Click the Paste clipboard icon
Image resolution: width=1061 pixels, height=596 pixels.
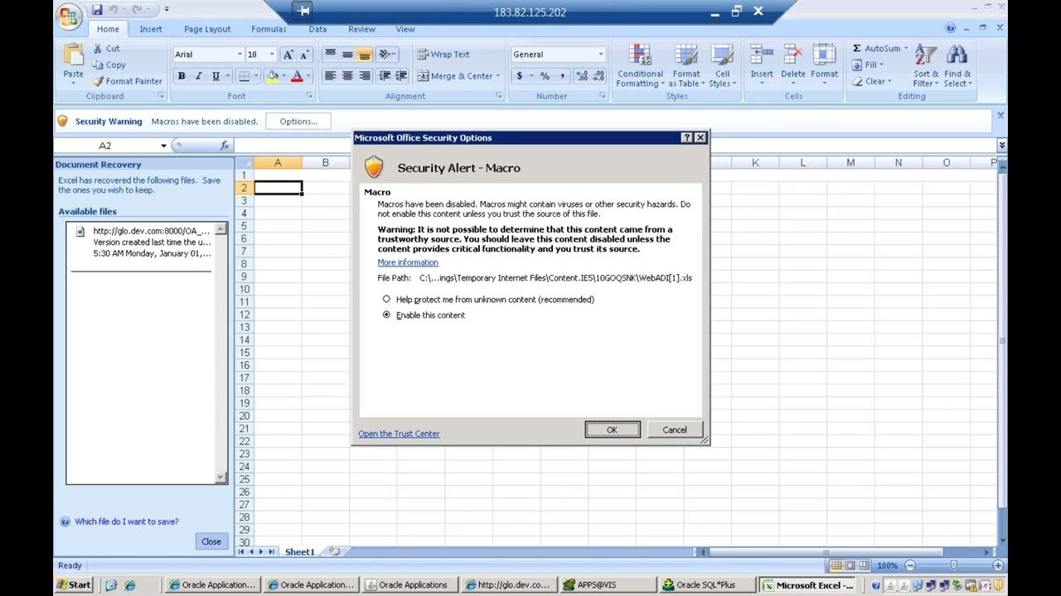click(73, 55)
